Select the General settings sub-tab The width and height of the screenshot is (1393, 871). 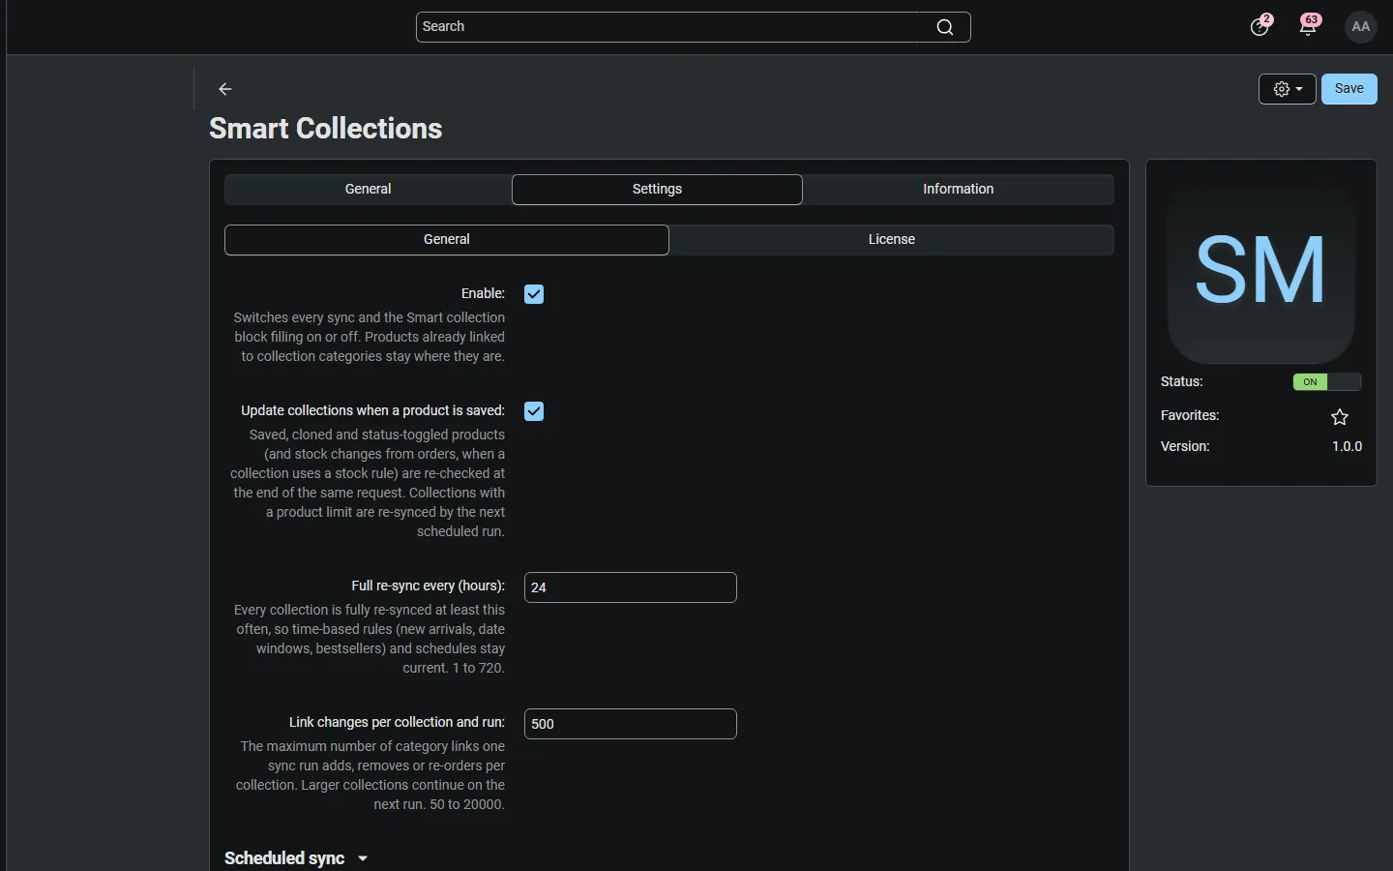click(x=447, y=240)
